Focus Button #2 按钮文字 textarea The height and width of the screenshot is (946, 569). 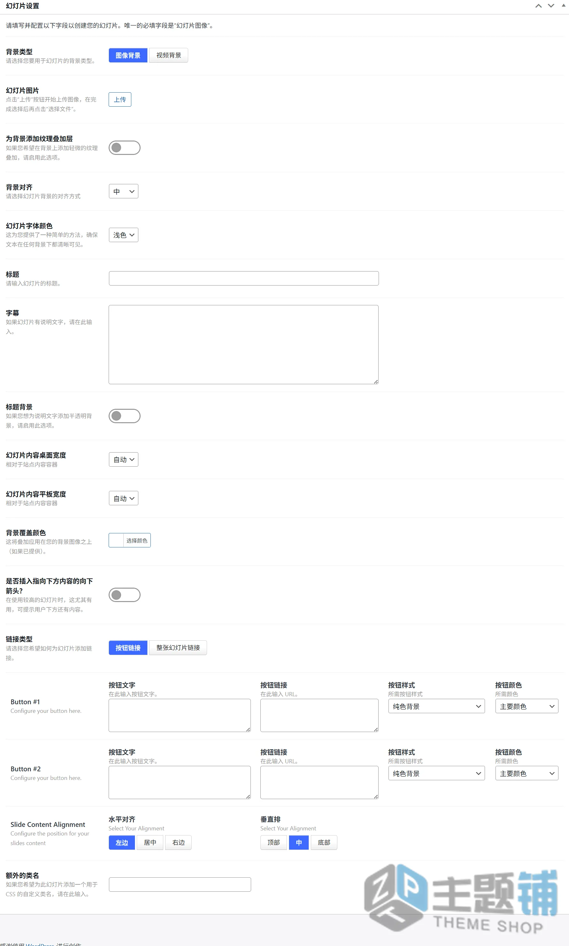click(180, 782)
